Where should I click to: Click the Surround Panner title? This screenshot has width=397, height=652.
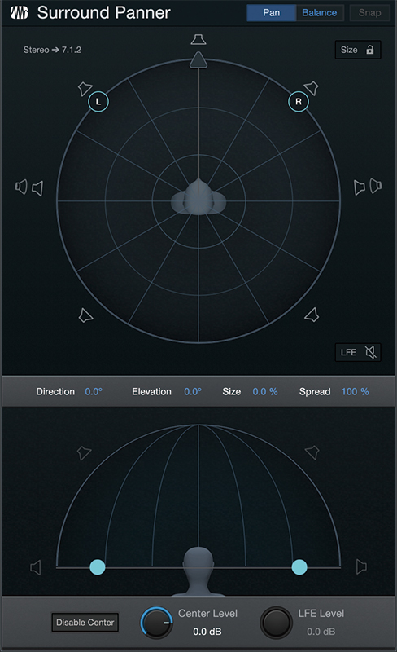[104, 12]
